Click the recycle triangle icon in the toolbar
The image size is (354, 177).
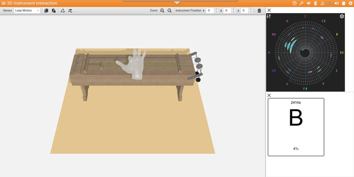click(63, 11)
